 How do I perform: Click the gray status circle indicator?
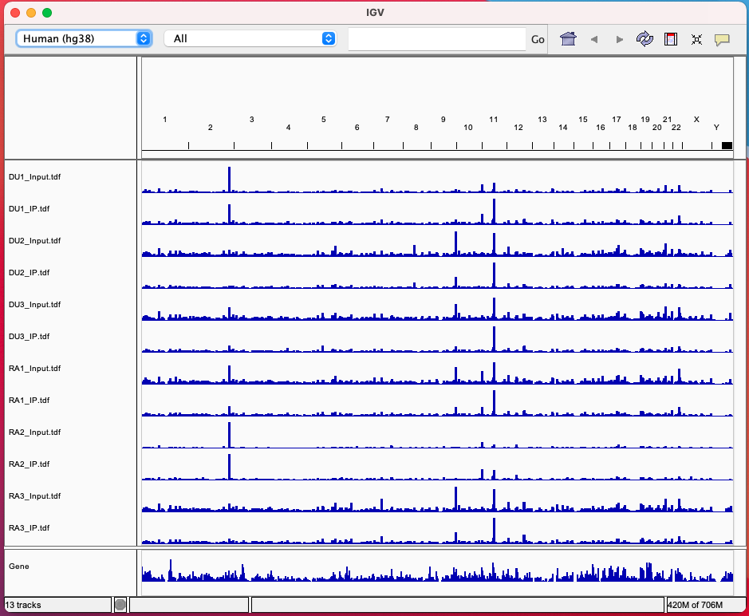pyautogui.click(x=120, y=605)
